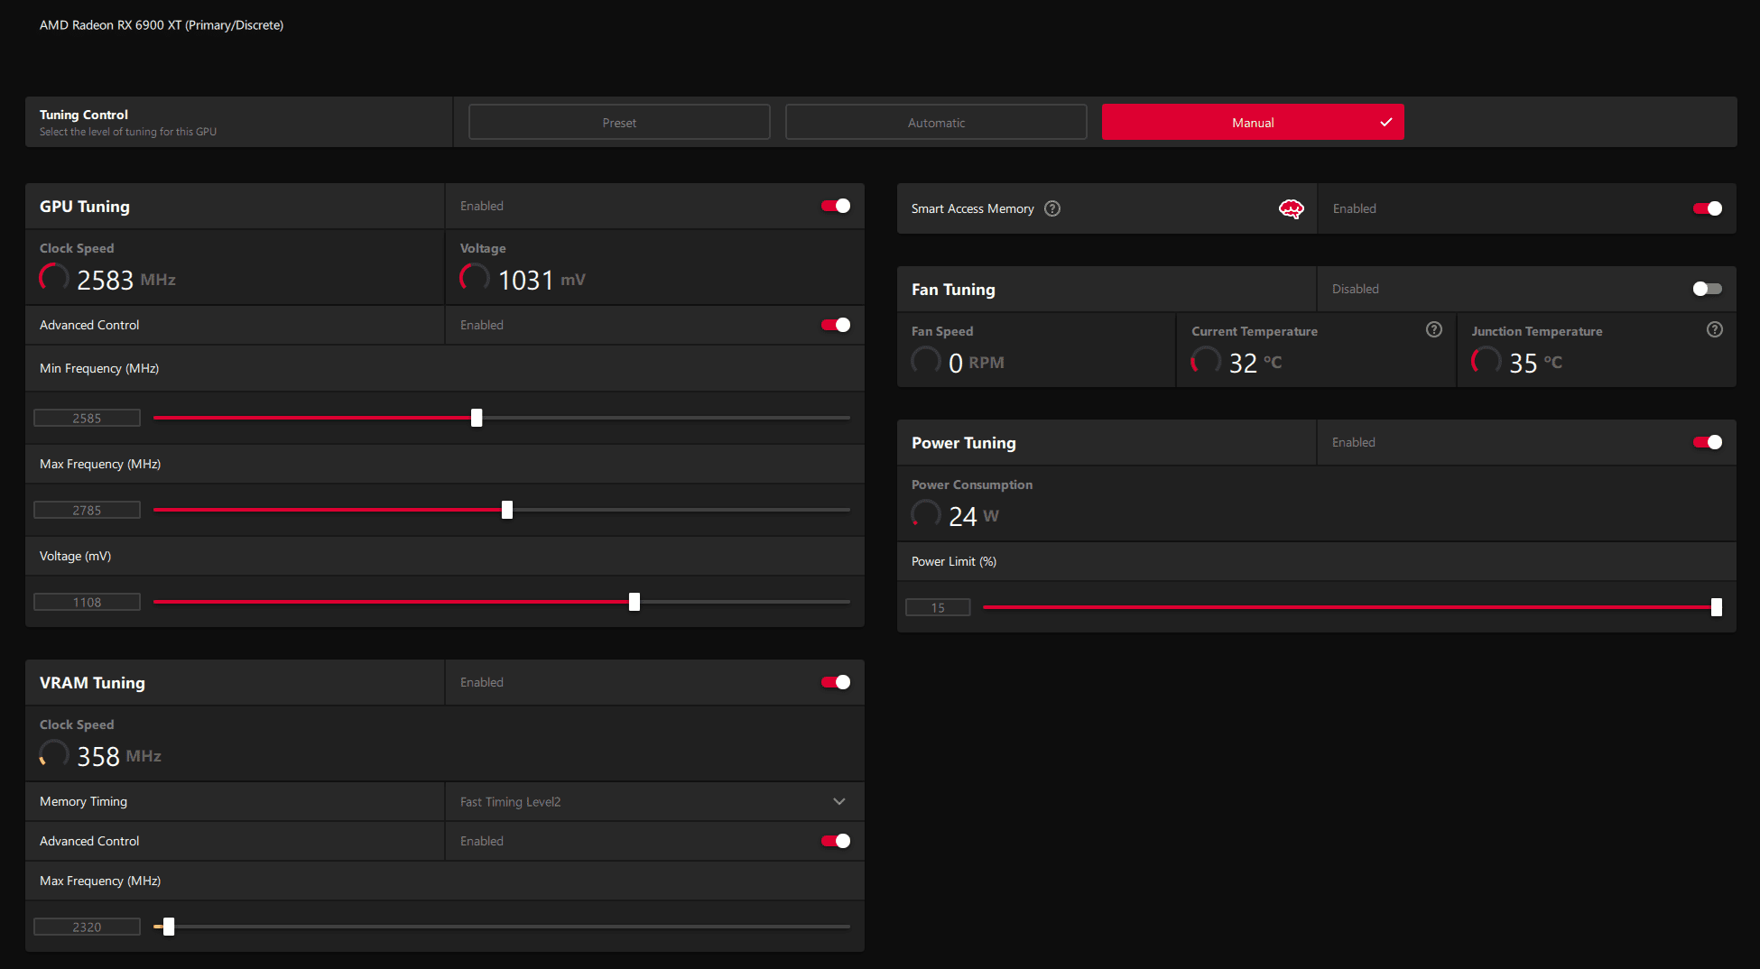Click the Smart Access Memory brain icon
Viewport: 1760px width, 969px height.
point(1292,209)
